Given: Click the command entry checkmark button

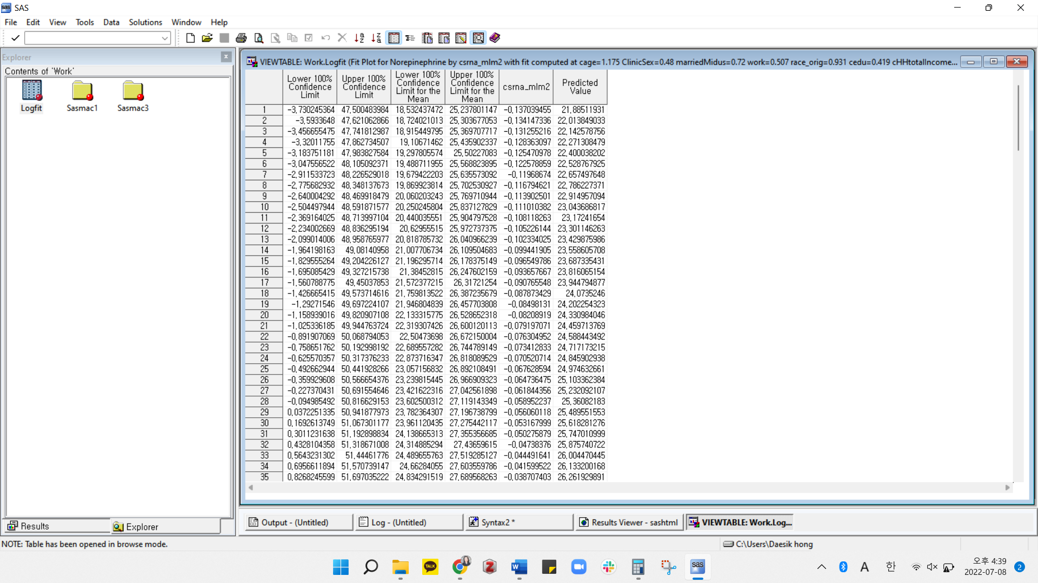Looking at the screenshot, I should coord(15,38).
